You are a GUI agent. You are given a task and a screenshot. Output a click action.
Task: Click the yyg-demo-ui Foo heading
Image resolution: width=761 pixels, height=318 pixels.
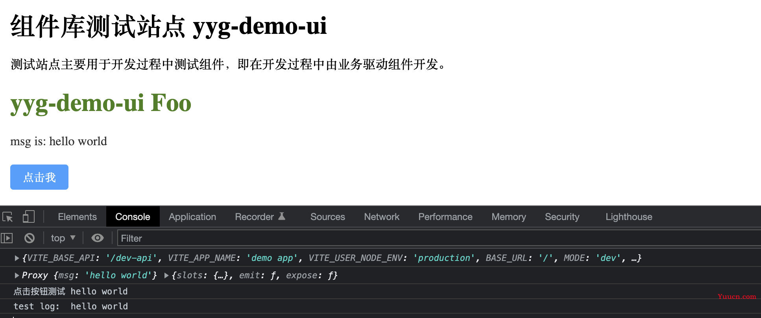(101, 104)
